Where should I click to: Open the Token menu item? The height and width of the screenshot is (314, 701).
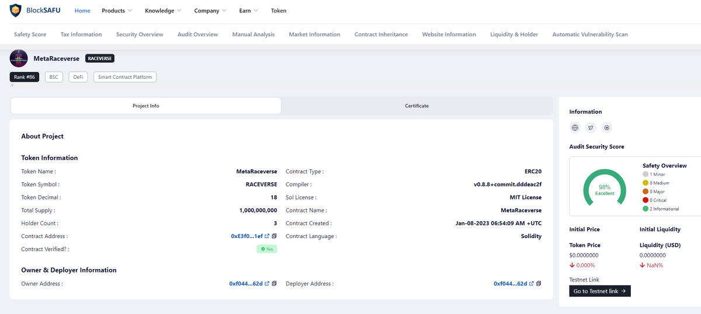[279, 11]
